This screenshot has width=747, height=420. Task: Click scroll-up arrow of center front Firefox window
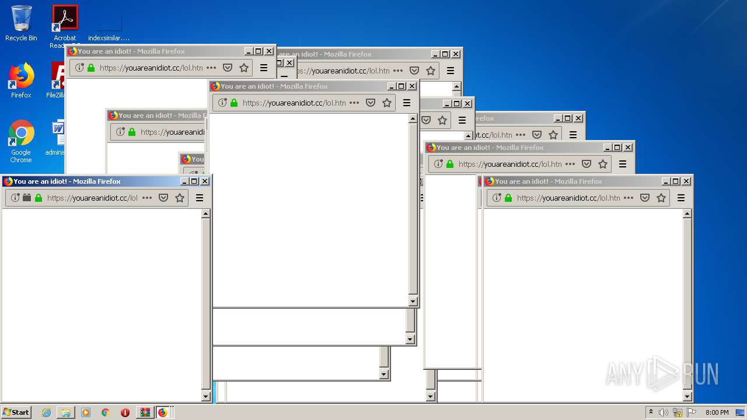tap(413, 118)
